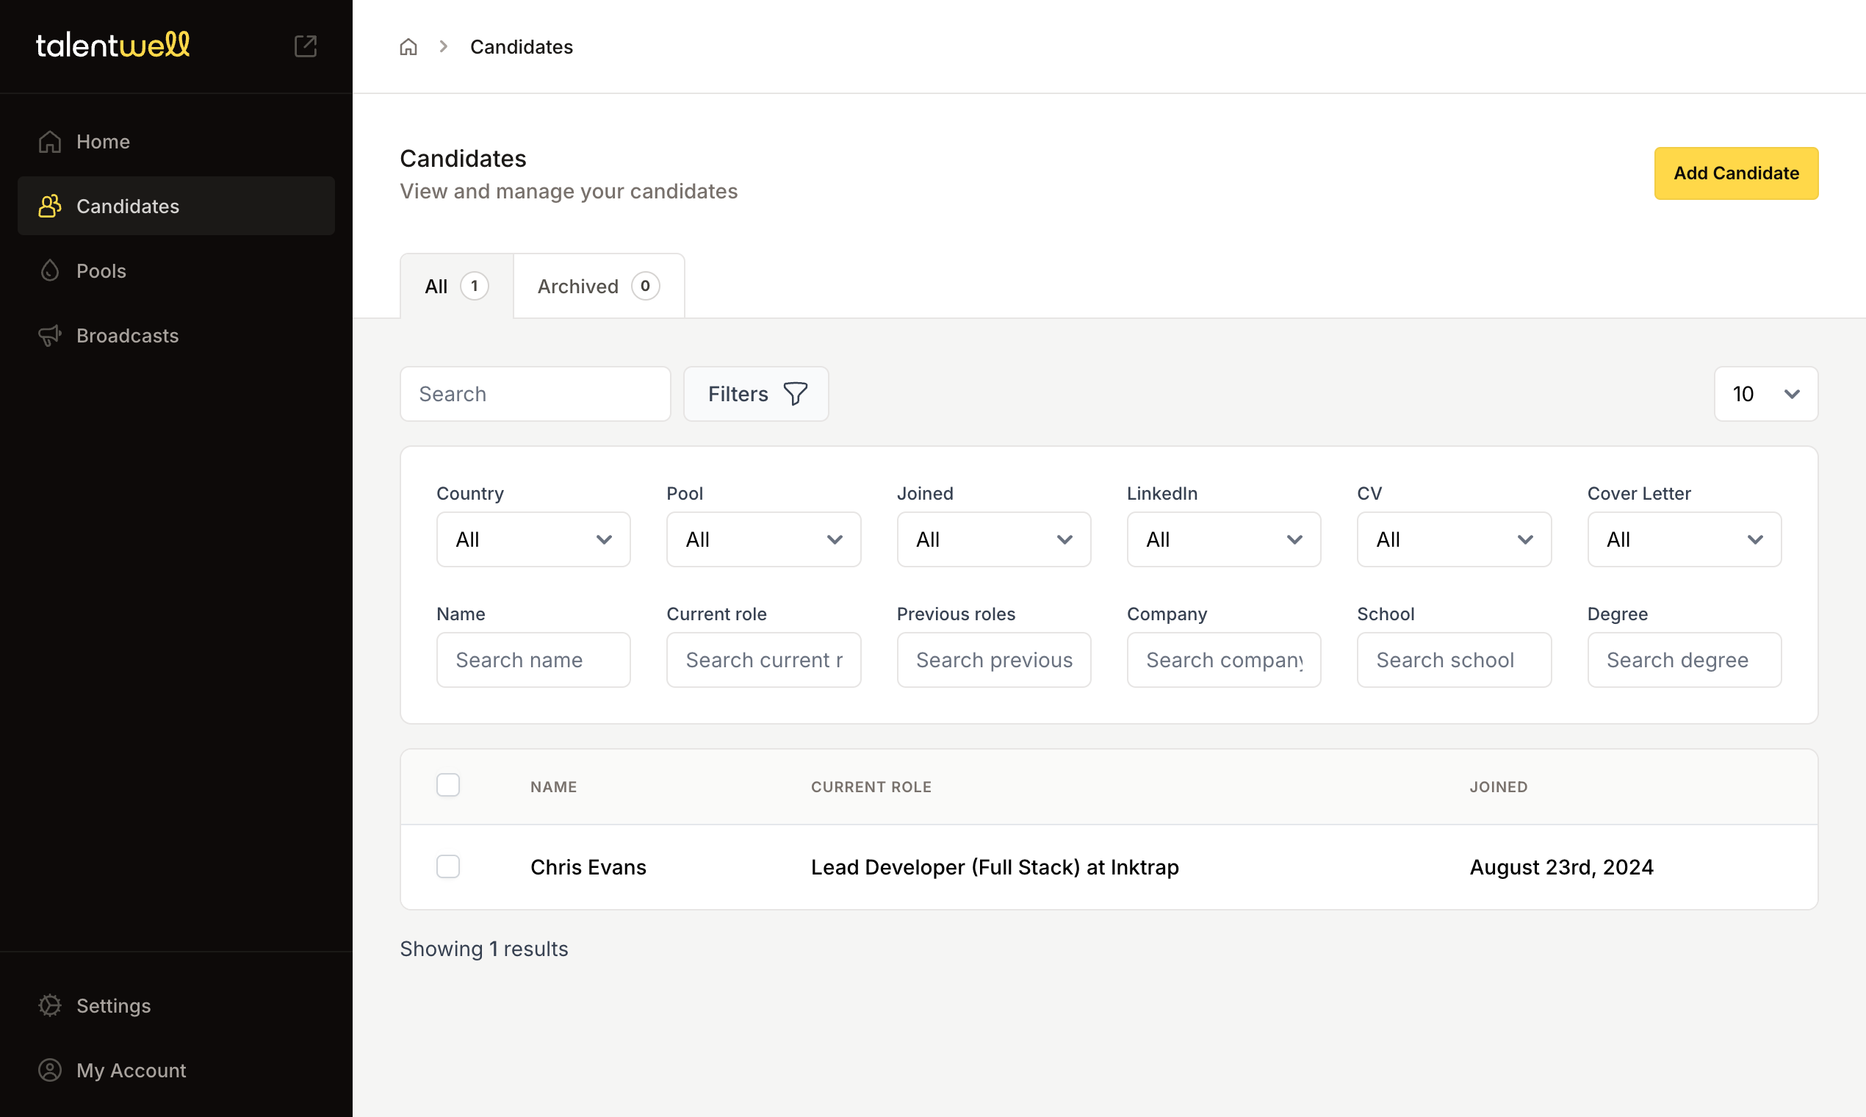Open the Chris Evans candidate entry
This screenshot has height=1117, width=1866.
tap(588, 867)
